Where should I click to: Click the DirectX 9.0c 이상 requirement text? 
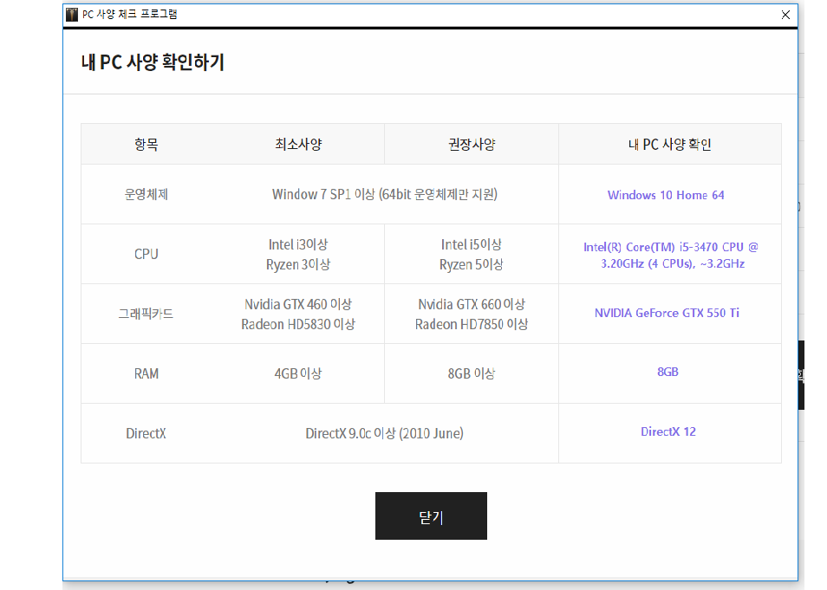coord(384,433)
